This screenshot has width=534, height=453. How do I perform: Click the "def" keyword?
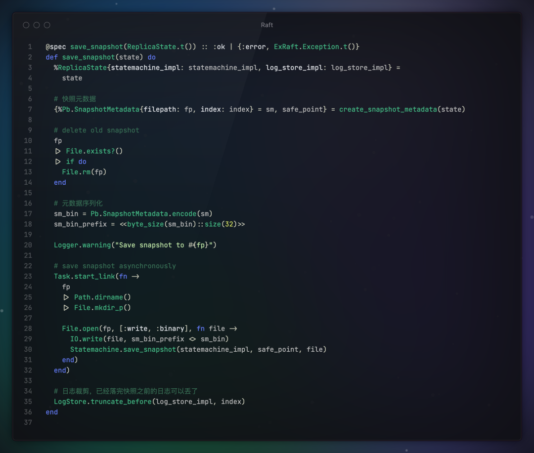click(x=52, y=57)
